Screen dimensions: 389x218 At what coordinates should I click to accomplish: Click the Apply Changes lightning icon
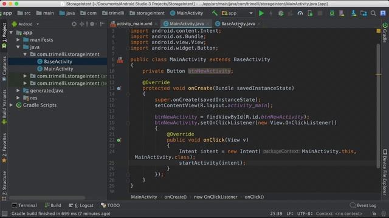click(271, 13)
